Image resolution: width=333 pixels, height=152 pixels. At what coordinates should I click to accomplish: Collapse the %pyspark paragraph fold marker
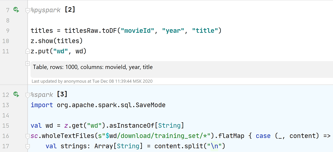(28, 10)
